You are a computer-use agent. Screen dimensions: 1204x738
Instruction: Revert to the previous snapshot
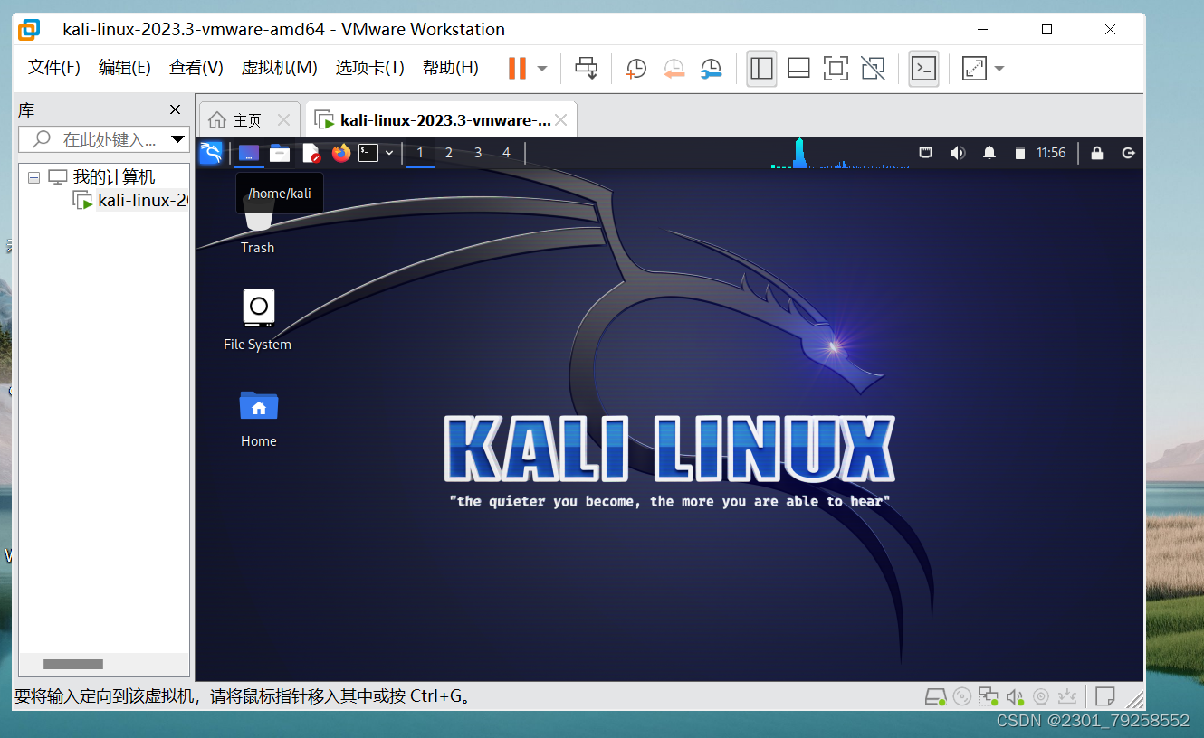click(x=674, y=68)
